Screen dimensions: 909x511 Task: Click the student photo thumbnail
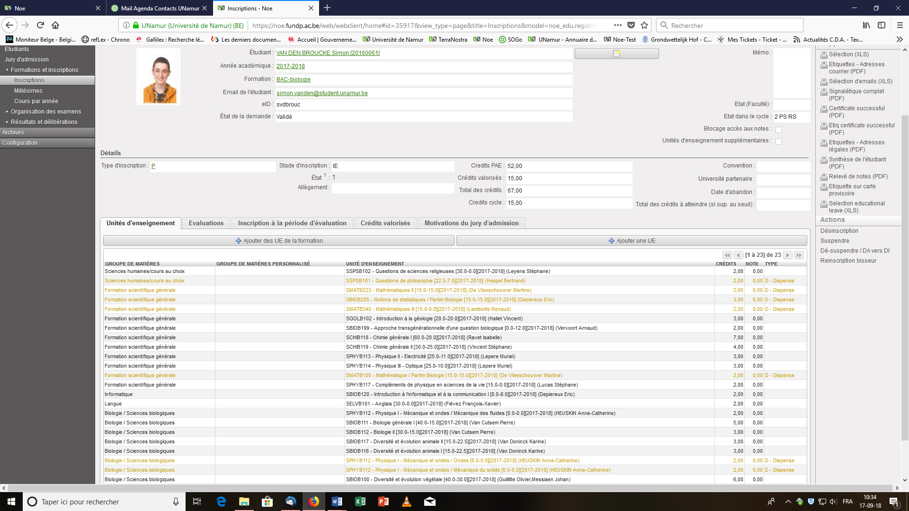coord(159,77)
